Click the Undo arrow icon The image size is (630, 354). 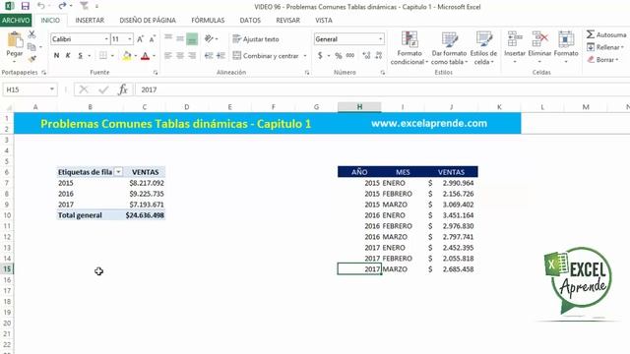(x=41, y=6)
